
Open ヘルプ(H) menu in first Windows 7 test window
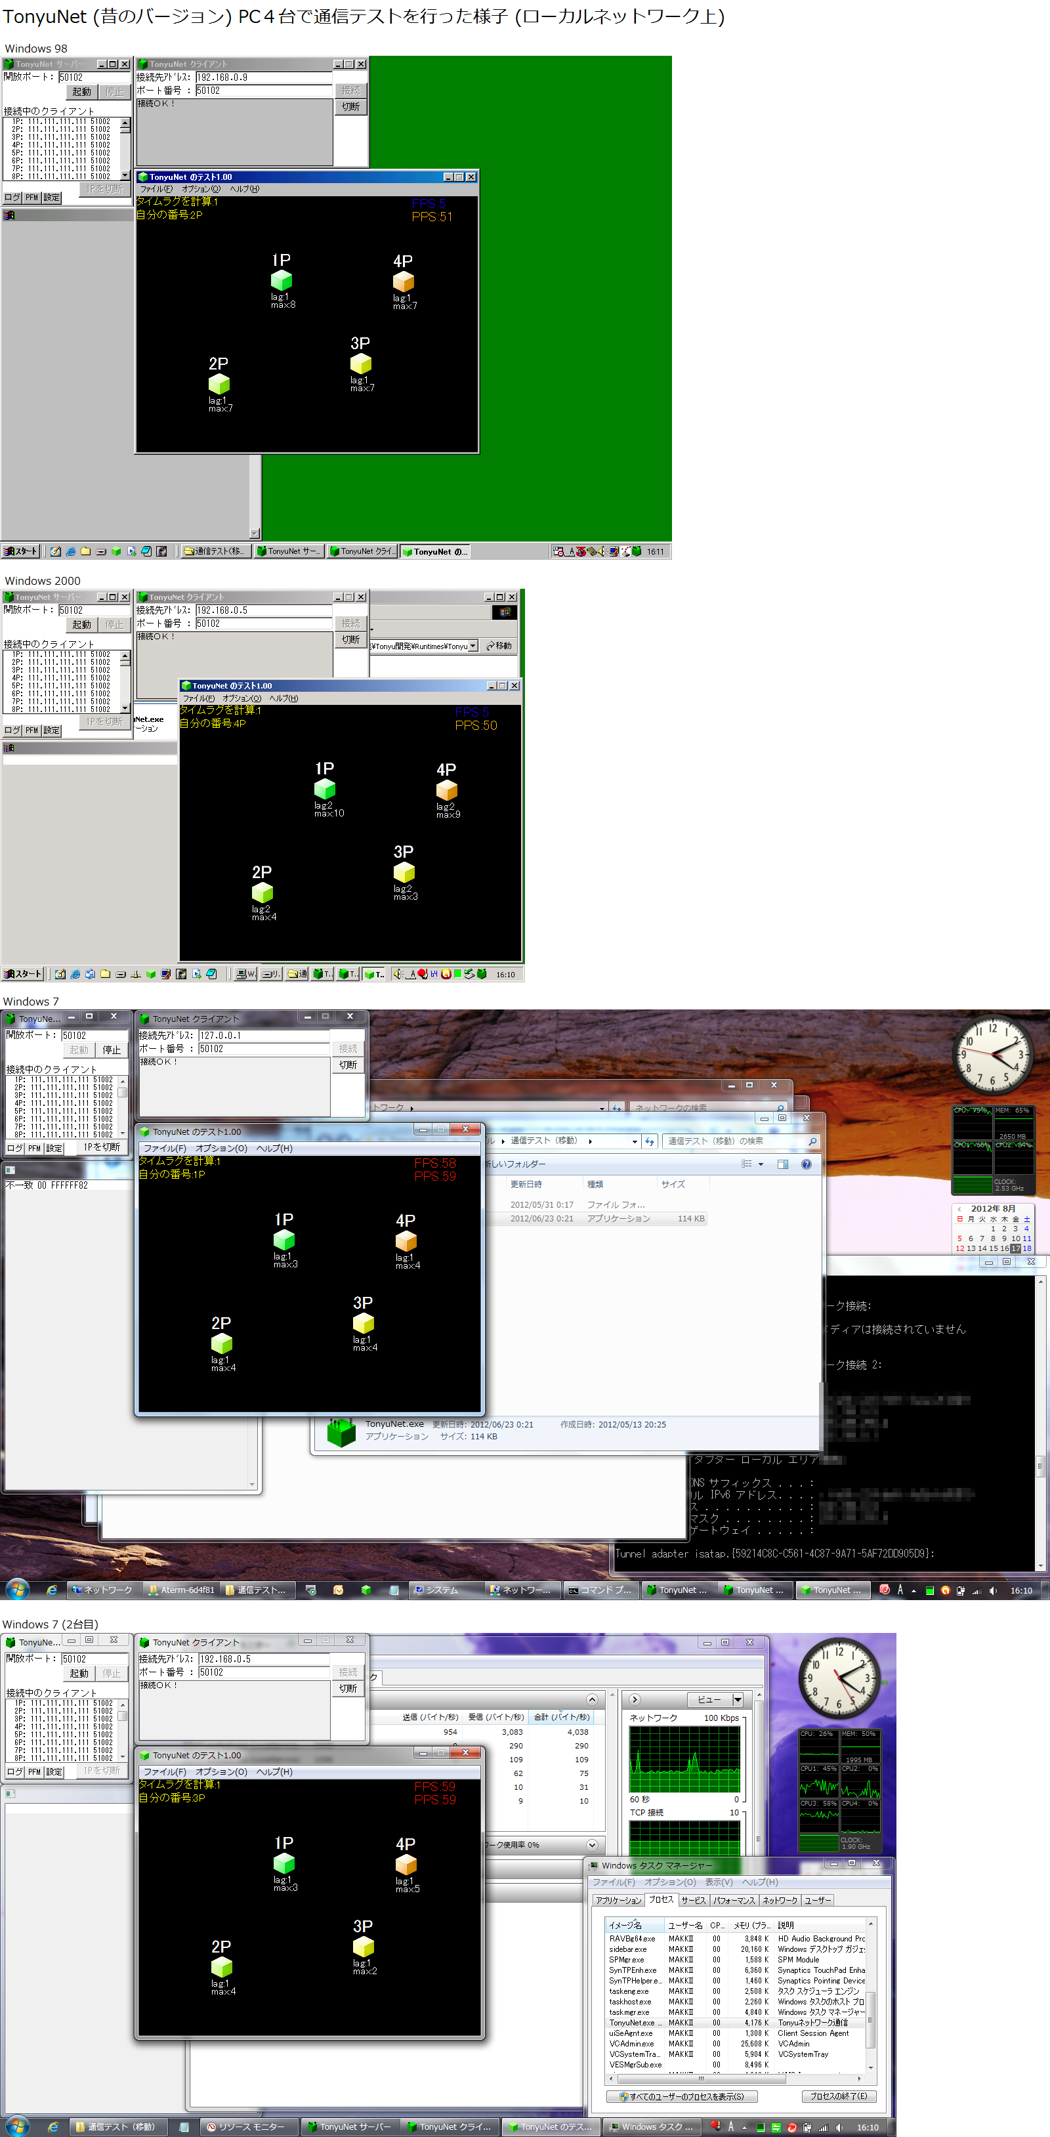[x=274, y=1148]
